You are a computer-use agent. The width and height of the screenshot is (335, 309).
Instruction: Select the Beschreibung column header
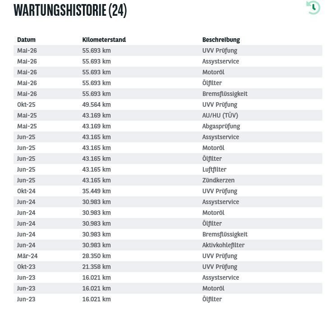coord(221,40)
